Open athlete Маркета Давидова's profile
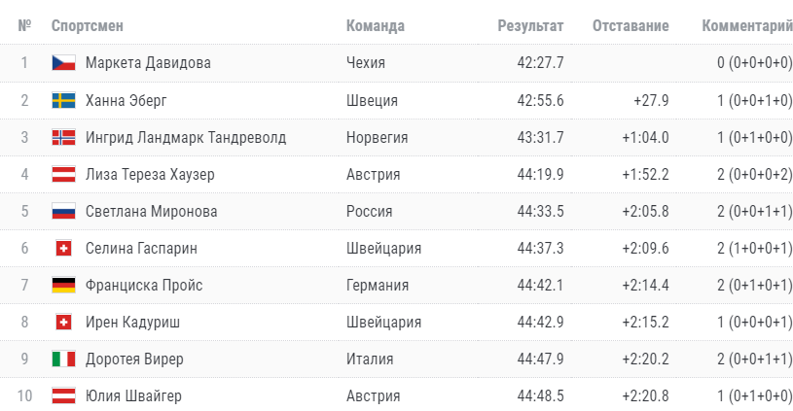Image resolution: width=793 pixels, height=411 pixels. pos(148,63)
